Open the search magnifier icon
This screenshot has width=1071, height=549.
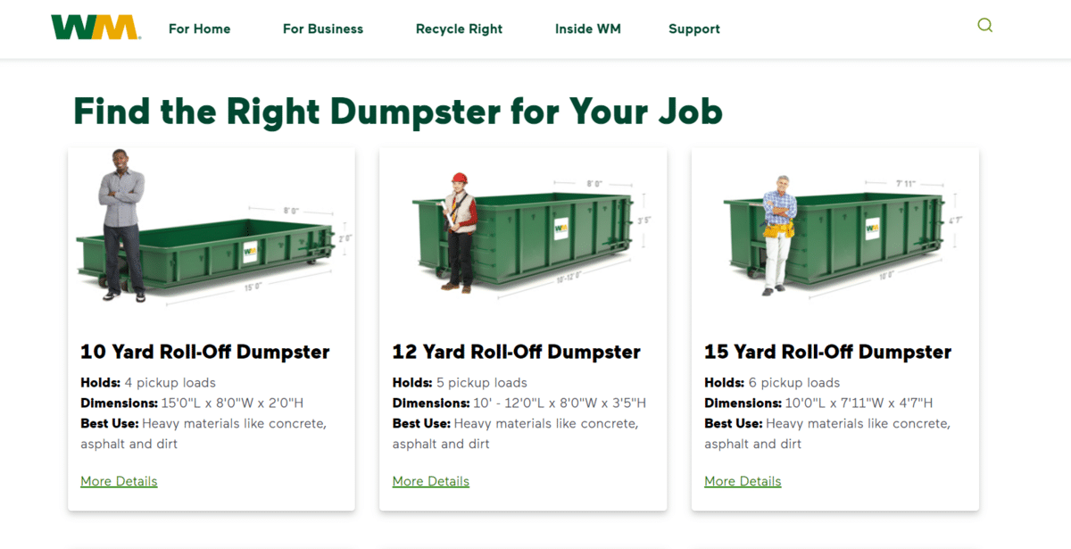pyautogui.click(x=984, y=26)
